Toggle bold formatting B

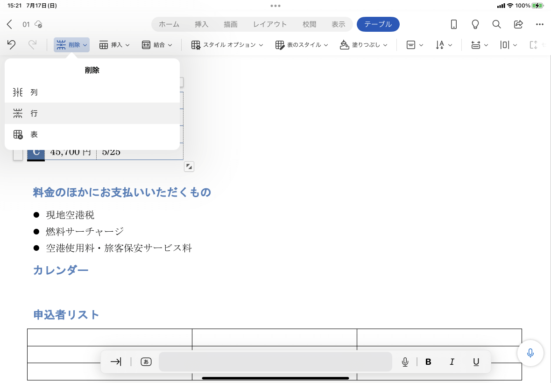coord(428,362)
